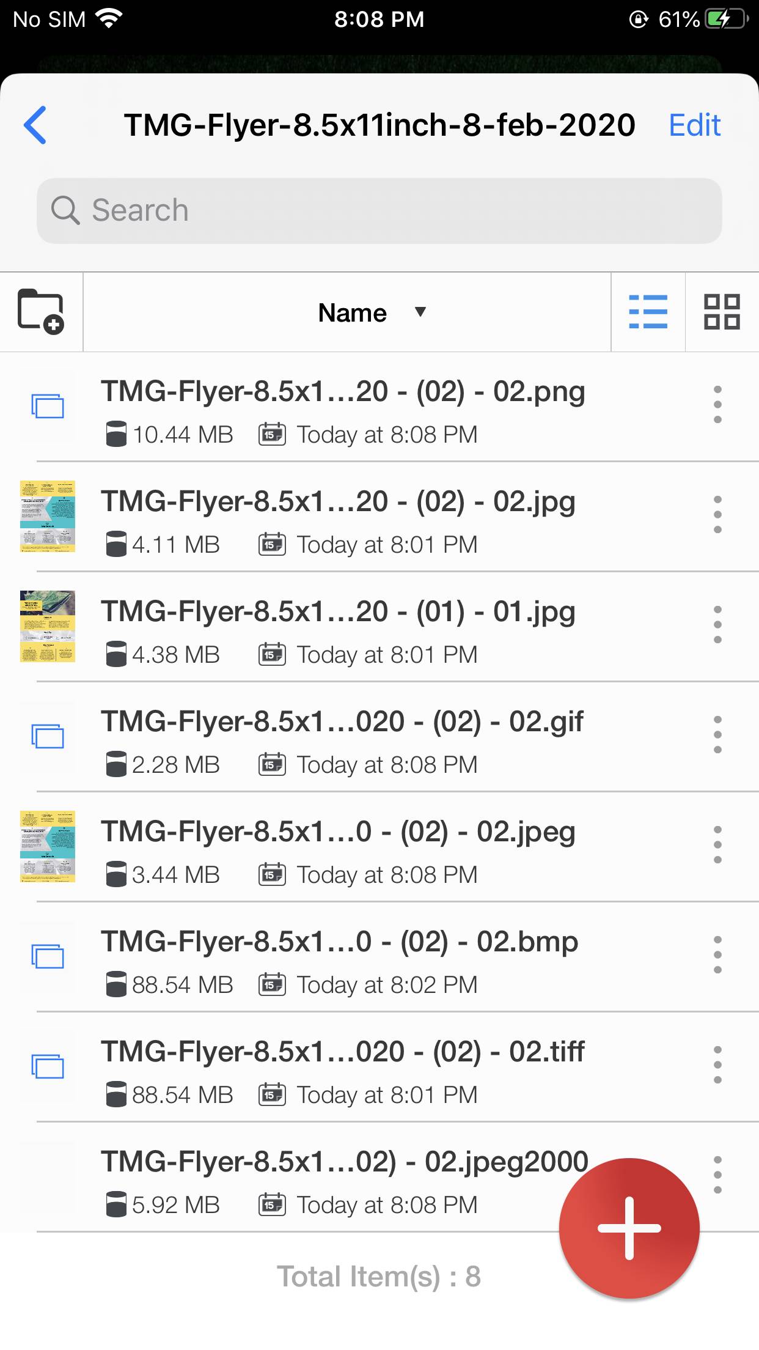Open the 02.jpeg file thumbnail
759x1350 pixels.
[48, 846]
